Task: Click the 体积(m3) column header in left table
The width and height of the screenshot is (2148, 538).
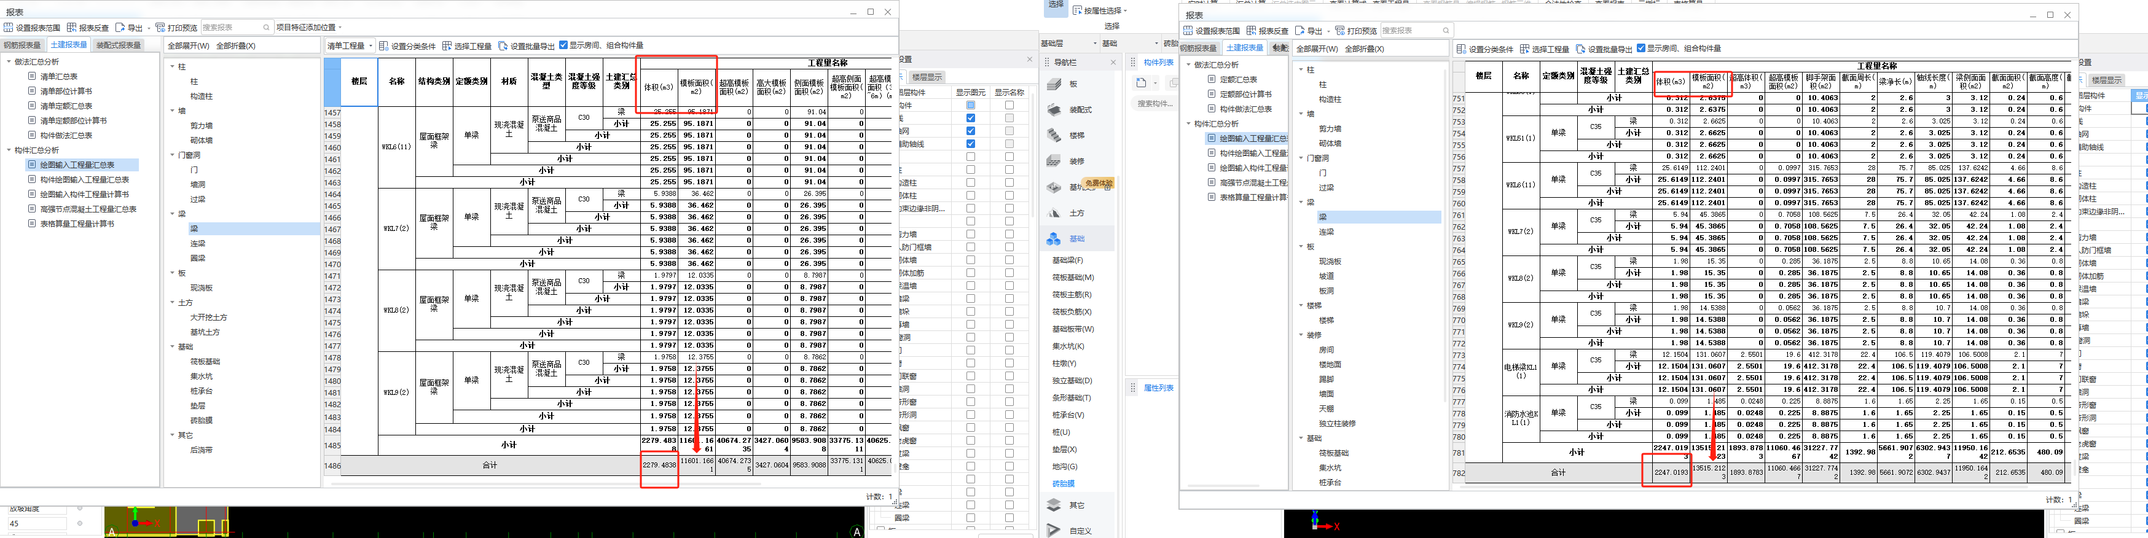Action: 659,87
